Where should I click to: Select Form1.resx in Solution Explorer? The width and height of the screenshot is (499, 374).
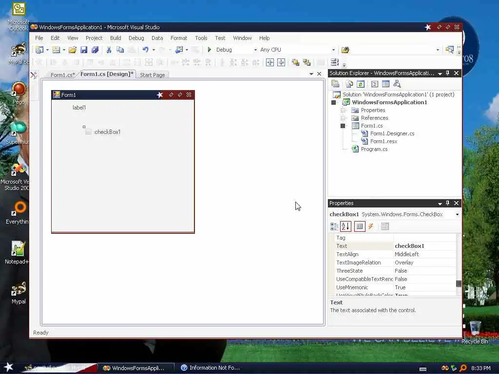[384, 141]
